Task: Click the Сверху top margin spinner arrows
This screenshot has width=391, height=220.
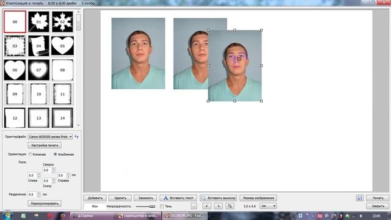Action: tap(54, 170)
